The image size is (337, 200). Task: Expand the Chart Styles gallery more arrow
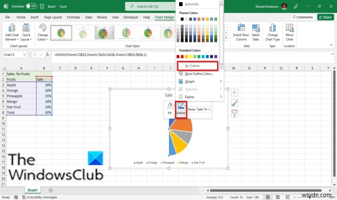point(226,38)
